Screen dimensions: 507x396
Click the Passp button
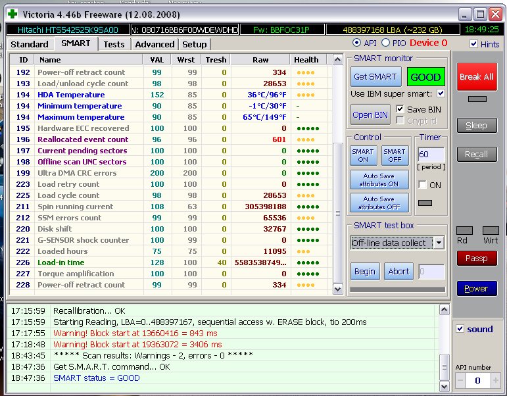(477, 258)
